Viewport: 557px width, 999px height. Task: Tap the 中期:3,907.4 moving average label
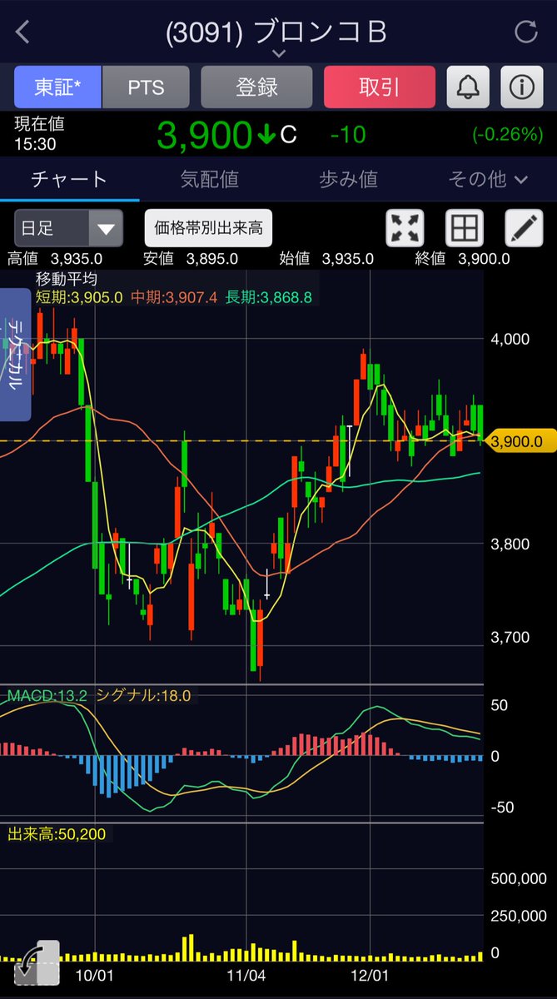pos(173,297)
